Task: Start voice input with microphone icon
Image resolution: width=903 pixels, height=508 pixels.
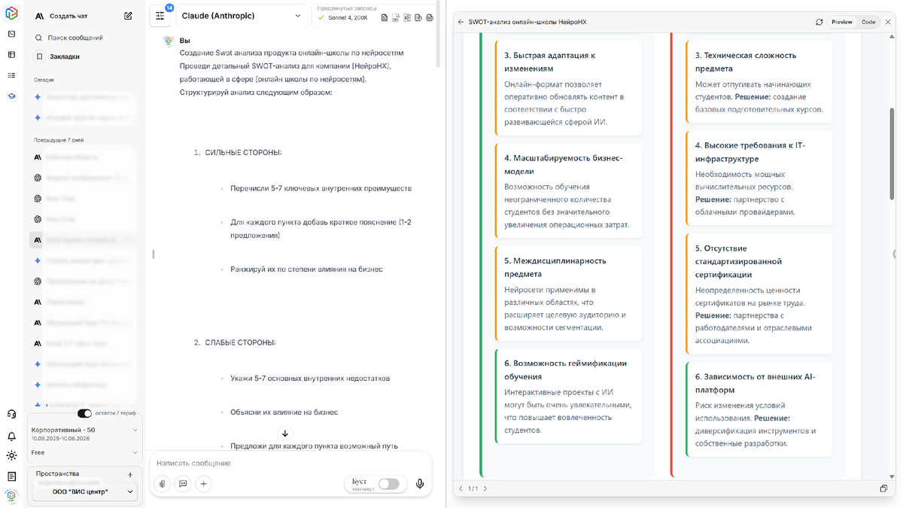Action: [420, 484]
